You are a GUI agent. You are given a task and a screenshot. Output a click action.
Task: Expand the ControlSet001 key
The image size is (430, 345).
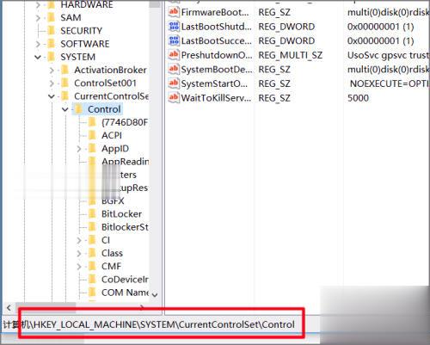tap(52, 83)
